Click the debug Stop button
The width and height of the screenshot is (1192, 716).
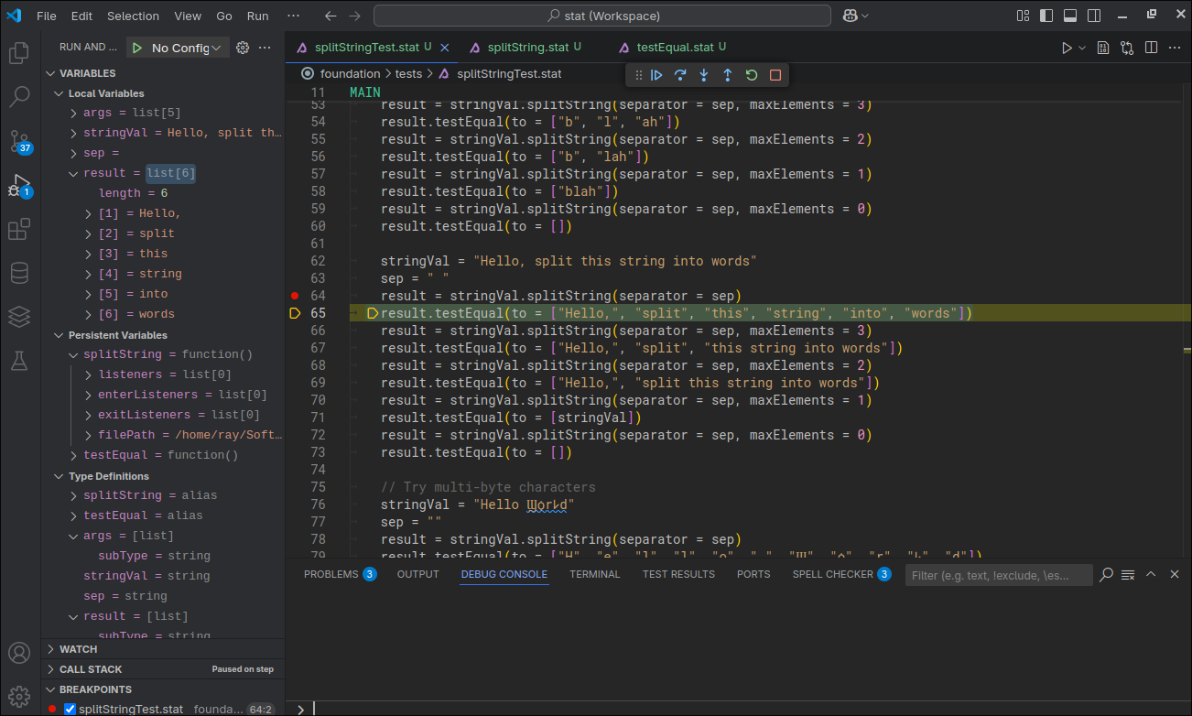coord(775,75)
